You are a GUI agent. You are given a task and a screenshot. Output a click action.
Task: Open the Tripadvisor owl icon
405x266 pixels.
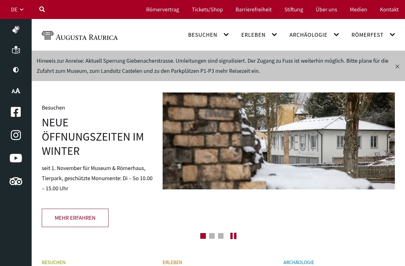[16, 181]
